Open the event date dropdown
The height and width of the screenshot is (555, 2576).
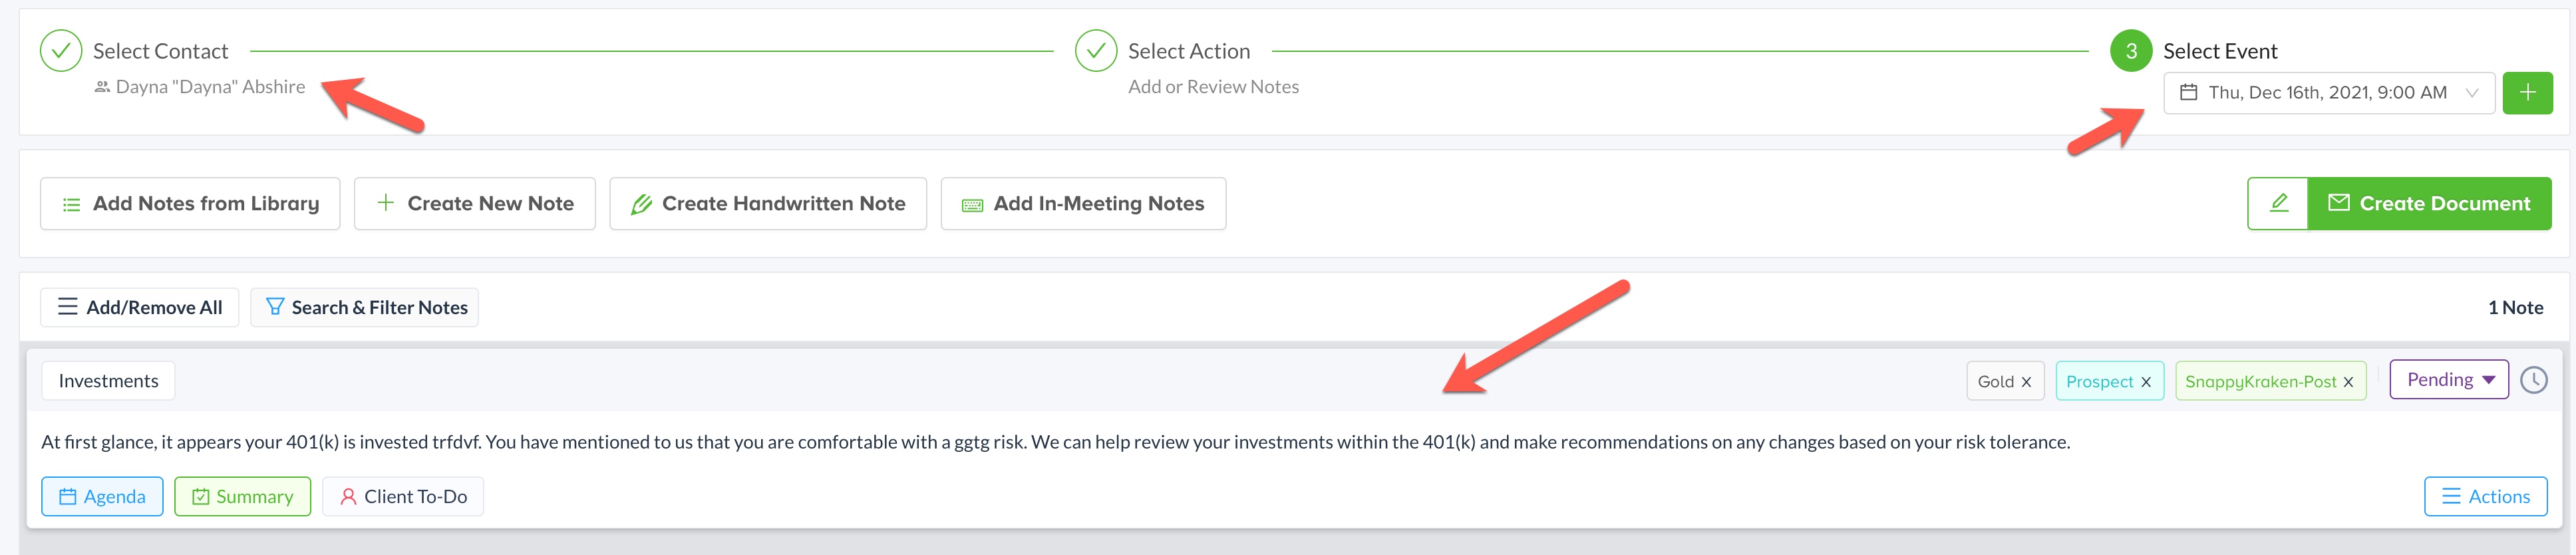(x=2327, y=93)
